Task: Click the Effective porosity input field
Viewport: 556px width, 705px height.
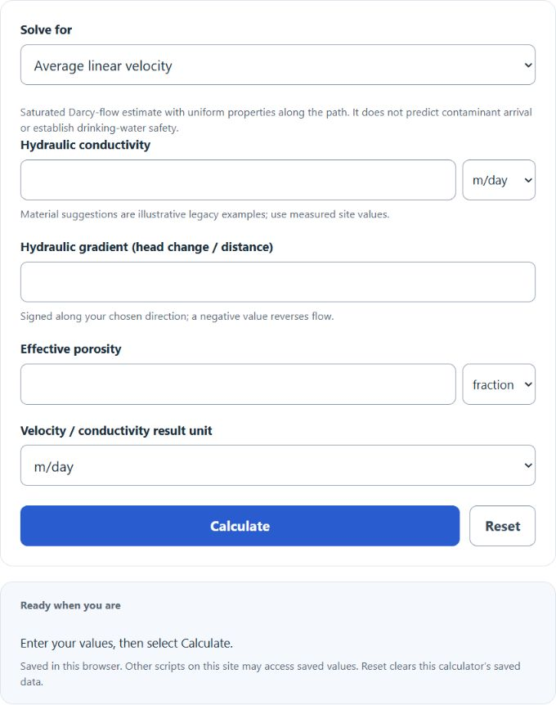Action: click(238, 384)
